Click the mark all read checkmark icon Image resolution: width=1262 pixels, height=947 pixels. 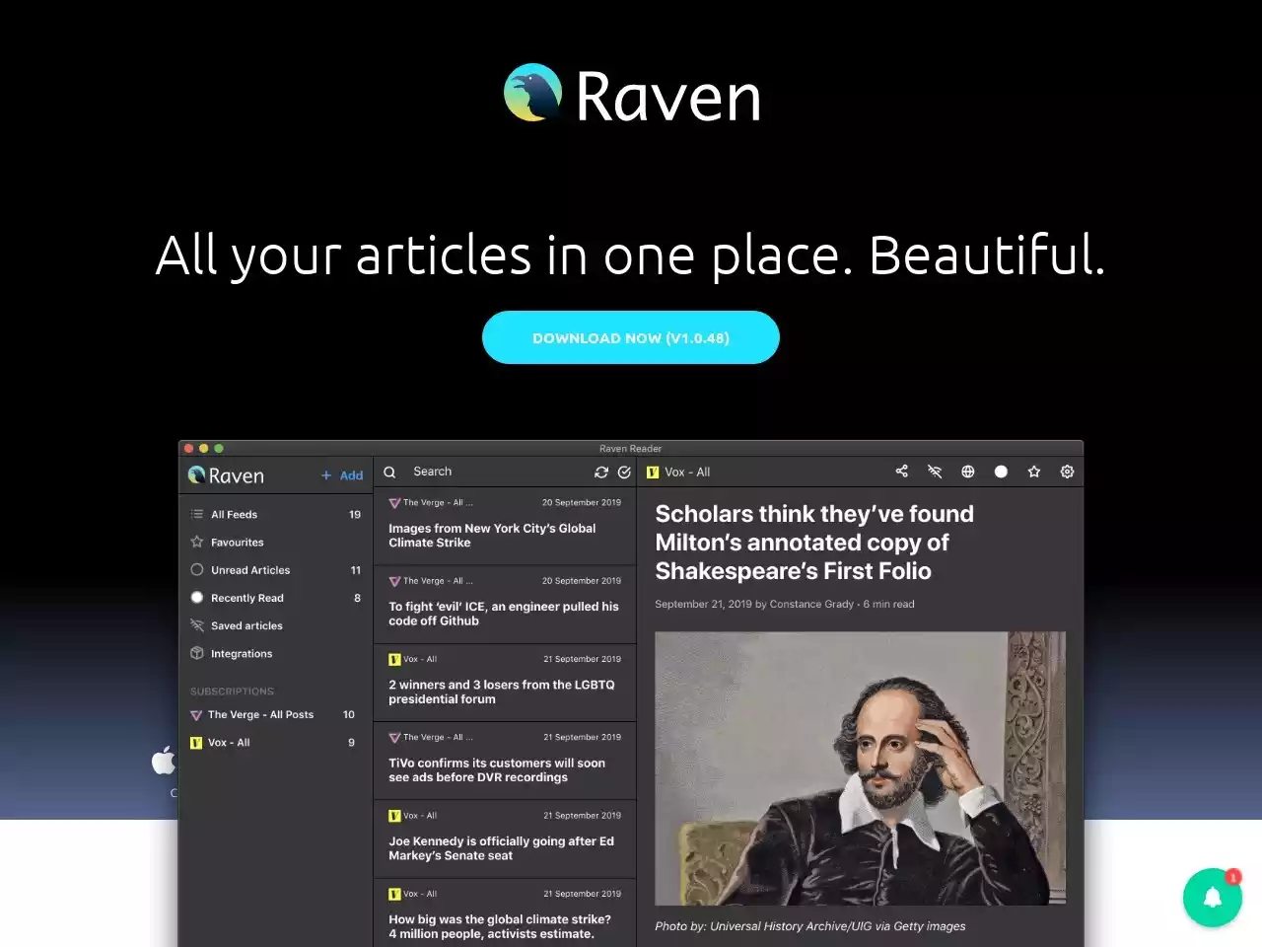624,473
